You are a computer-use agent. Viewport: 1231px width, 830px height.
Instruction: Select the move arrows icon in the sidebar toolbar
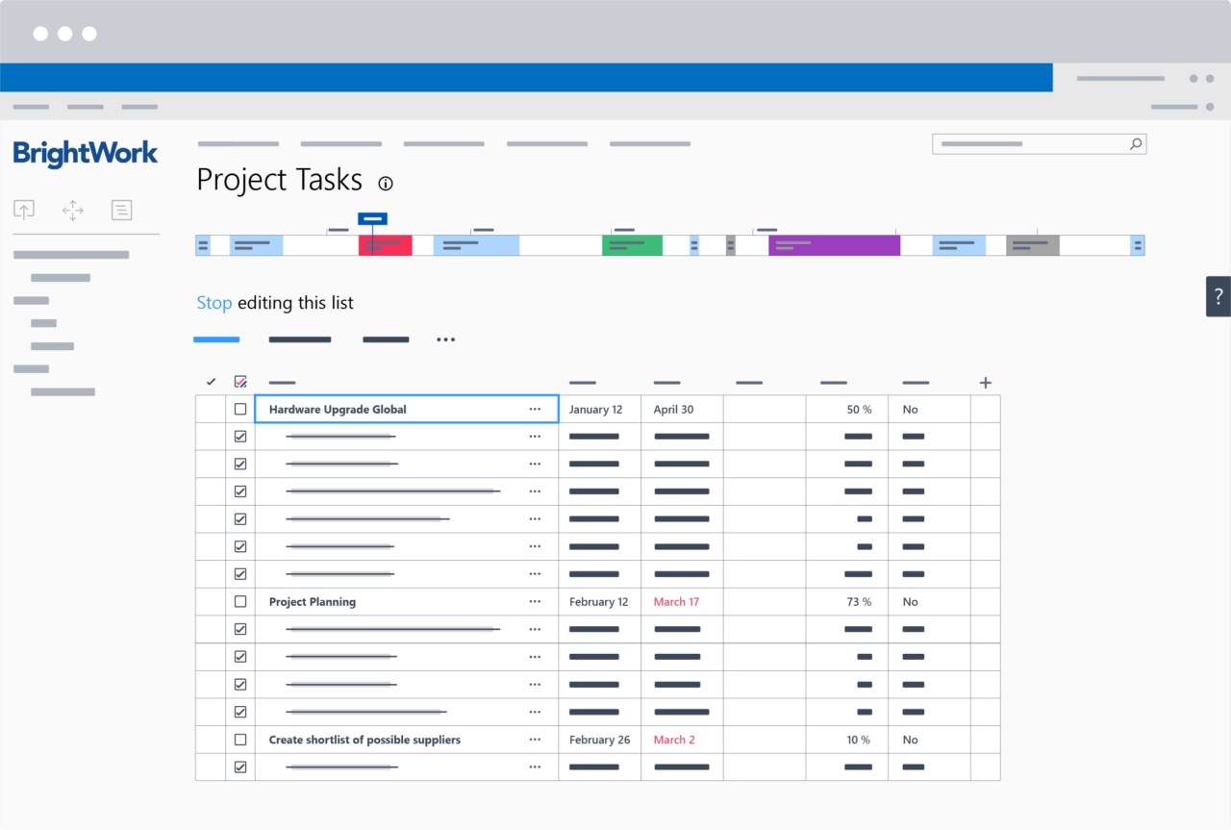[72, 210]
